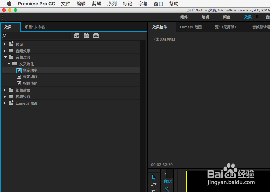Click the 恒定功率 transition icon
Viewport: 270px width, 192px height.
[x=19, y=70]
